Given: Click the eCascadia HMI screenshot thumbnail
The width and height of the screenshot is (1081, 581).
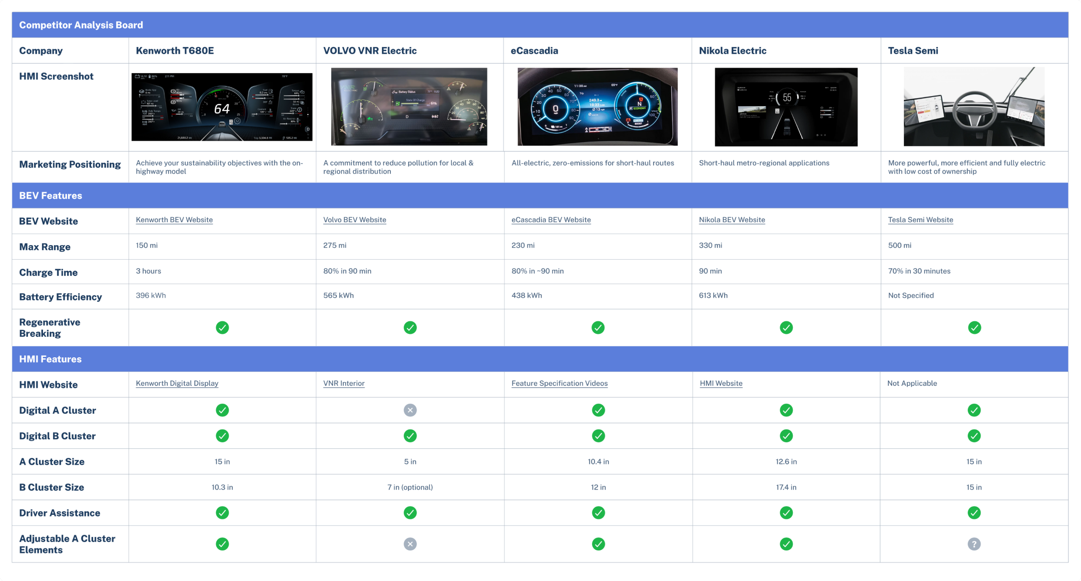Looking at the screenshot, I should point(598,107).
